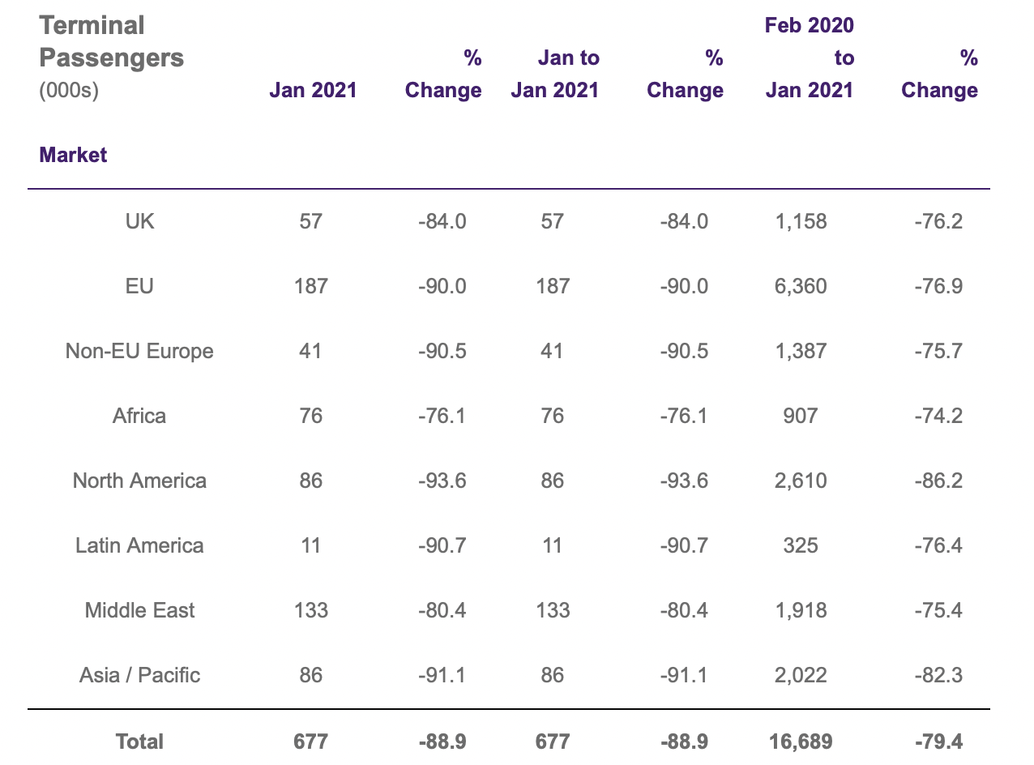Screen dimensions: 1034x765
Task: Click the -86.2 North America change value
Action: 938,481
